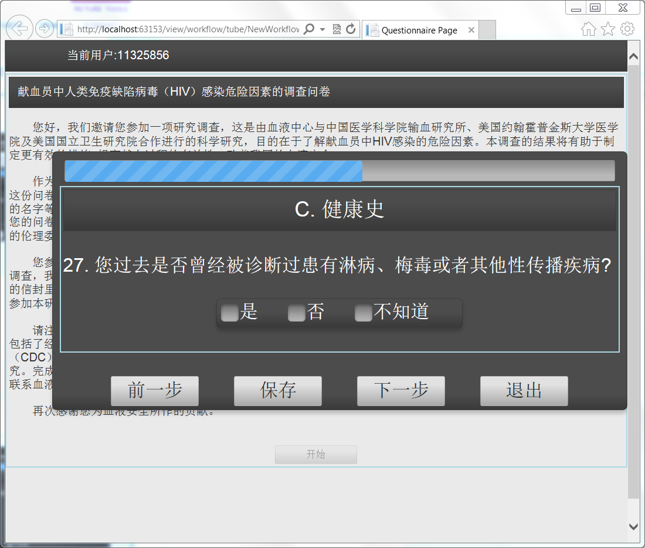
Task: Open Favorites star icon
Action: 608,29
